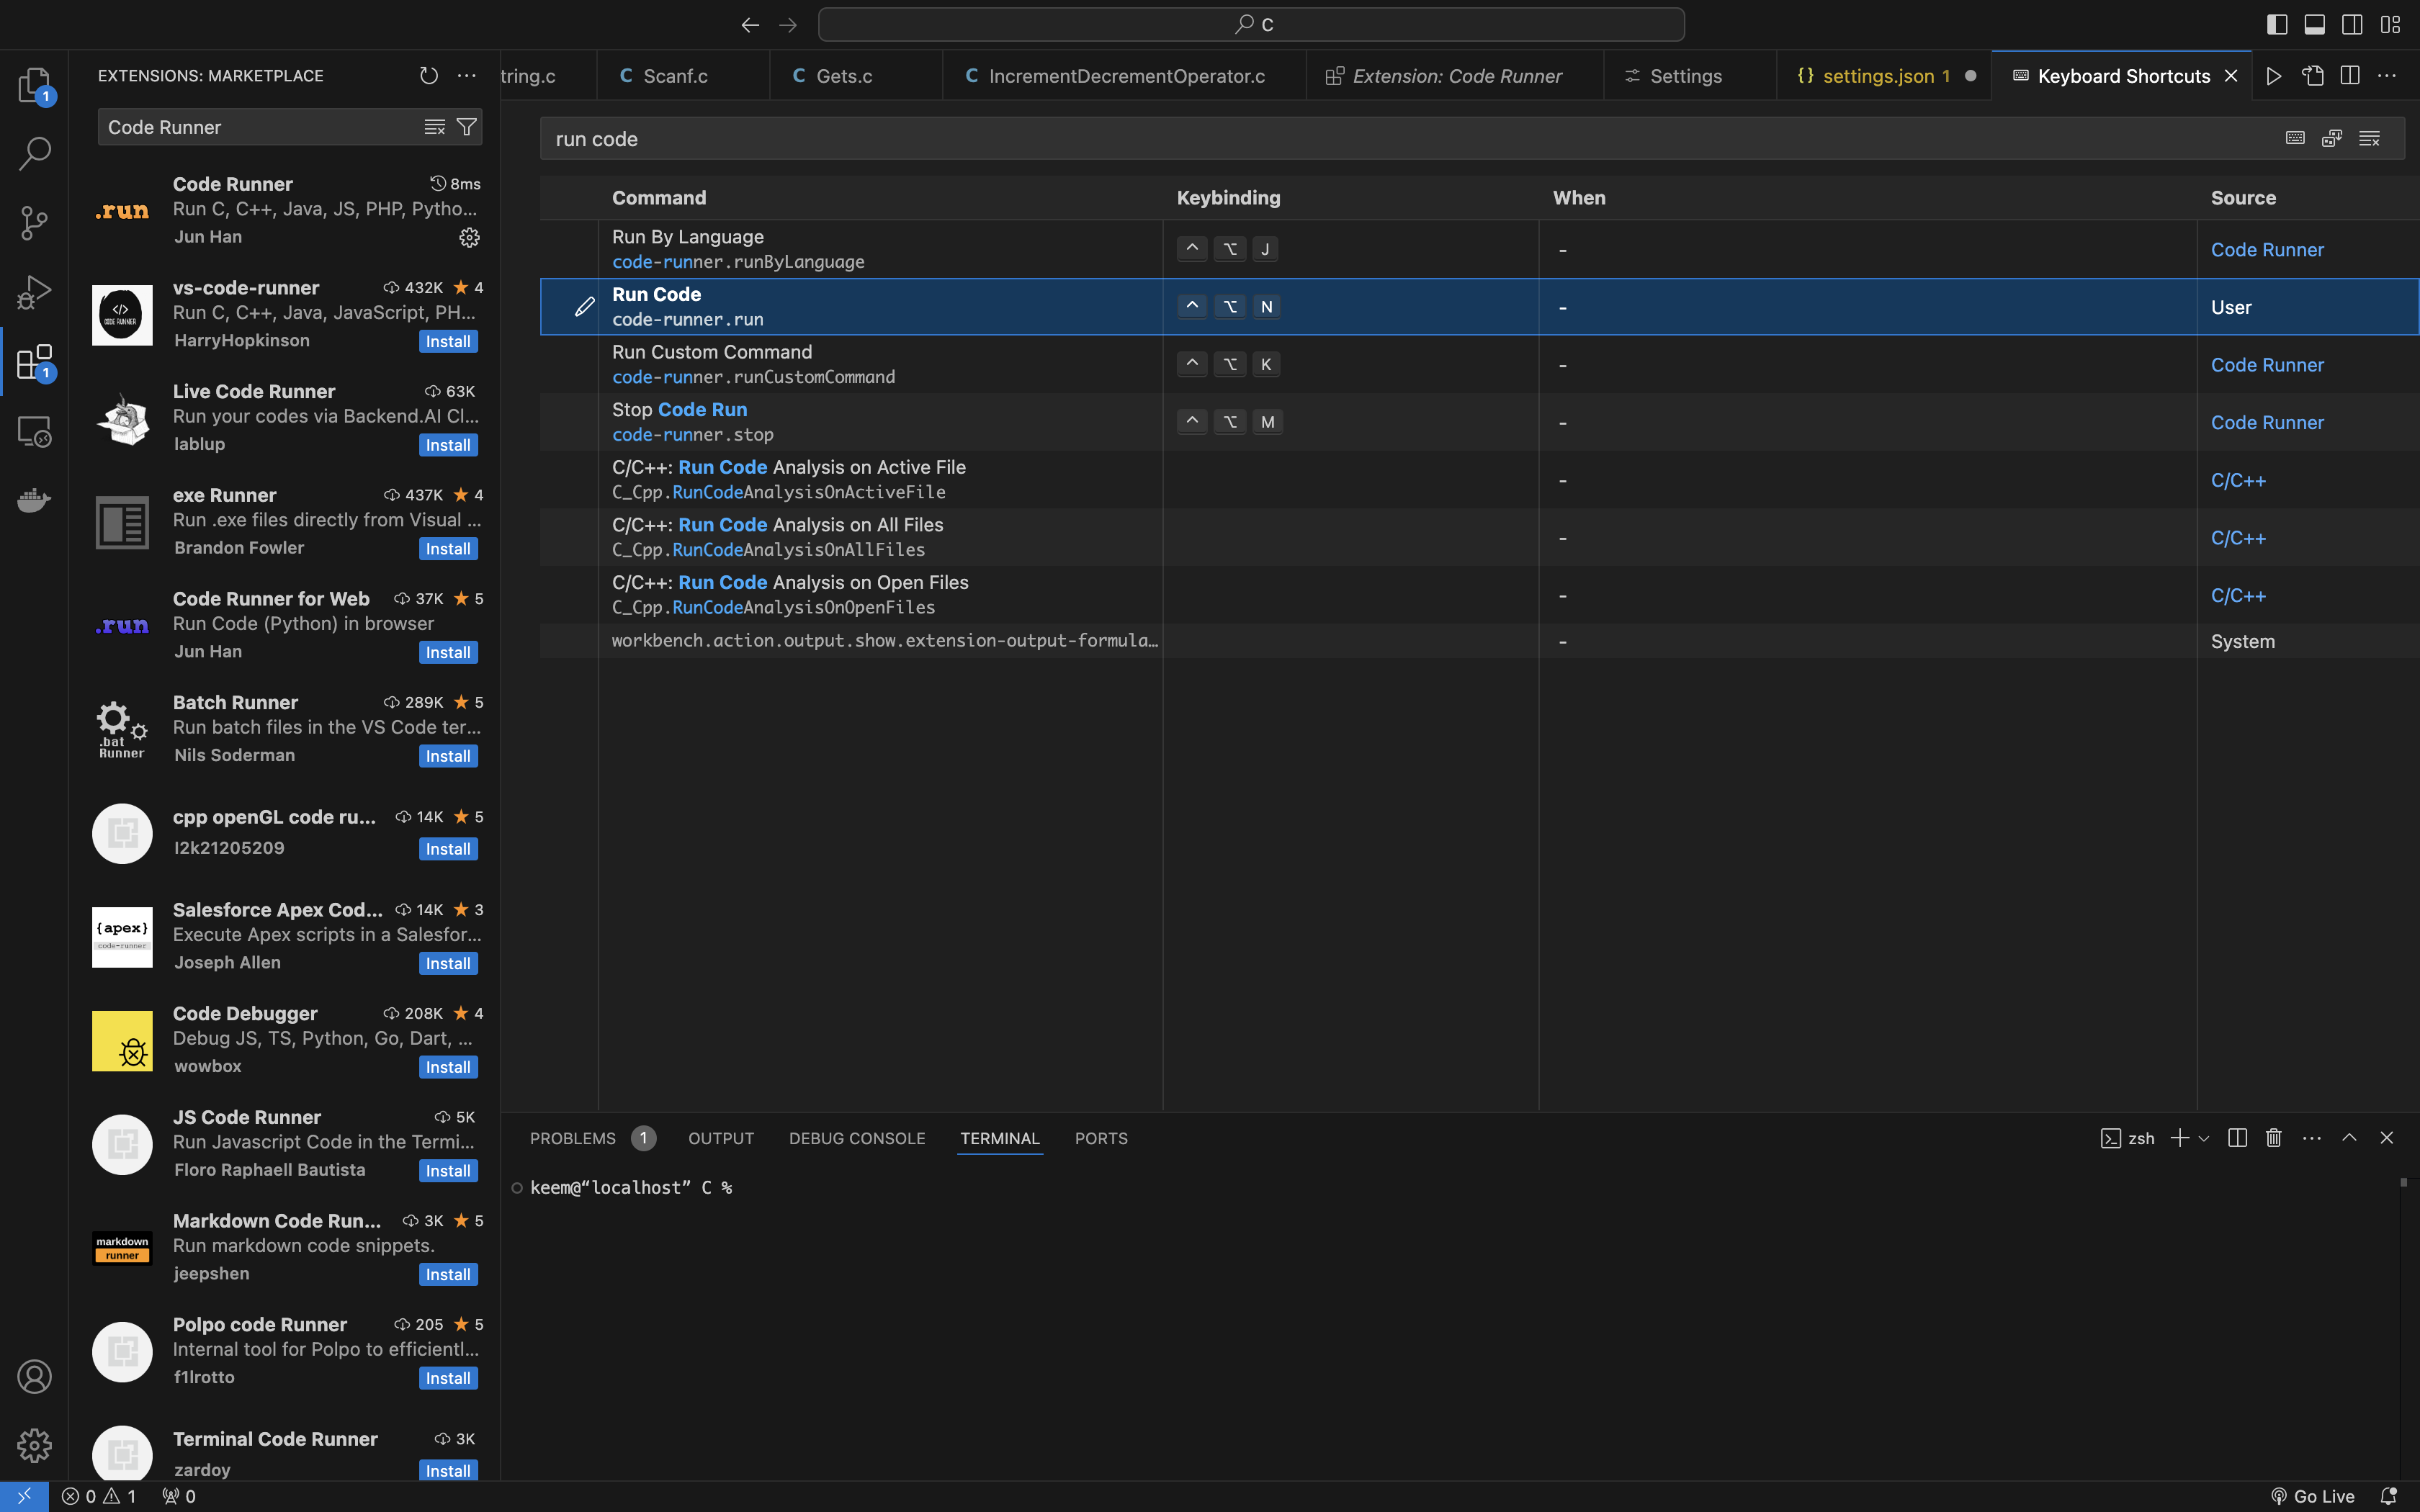Open remote window status bar button

click(x=24, y=1496)
